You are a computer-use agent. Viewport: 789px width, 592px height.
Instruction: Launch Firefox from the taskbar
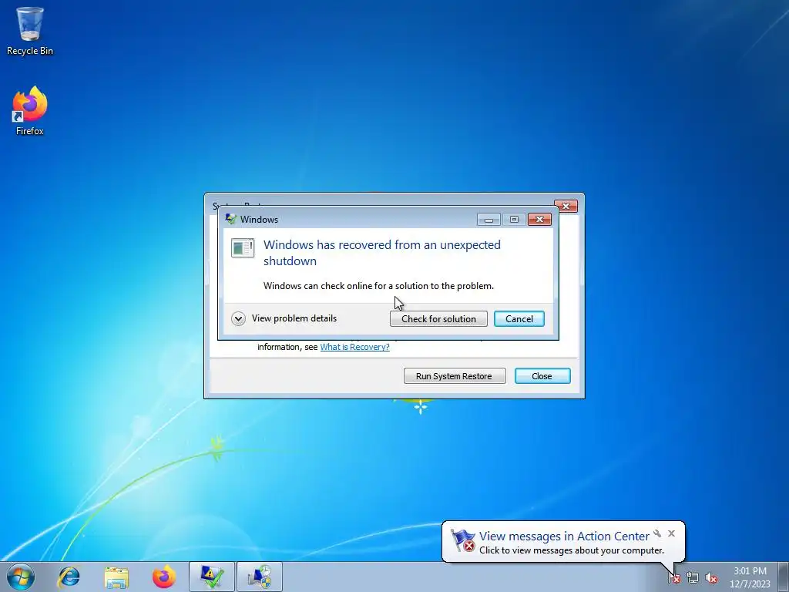[x=164, y=577]
